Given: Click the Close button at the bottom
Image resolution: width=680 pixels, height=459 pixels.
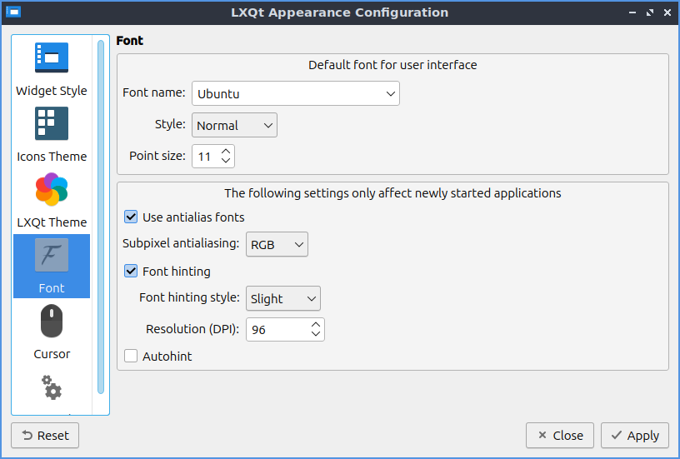Looking at the screenshot, I should tap(560, 436).
